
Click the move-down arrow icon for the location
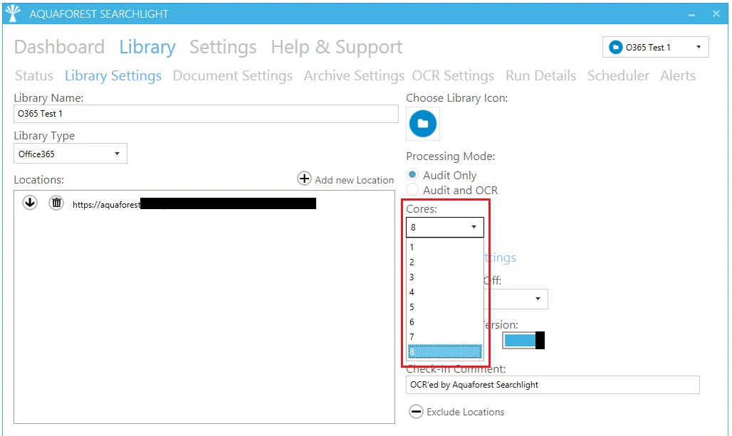coord(30,203)
